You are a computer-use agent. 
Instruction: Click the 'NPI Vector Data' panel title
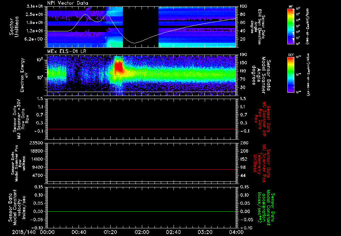68,3
